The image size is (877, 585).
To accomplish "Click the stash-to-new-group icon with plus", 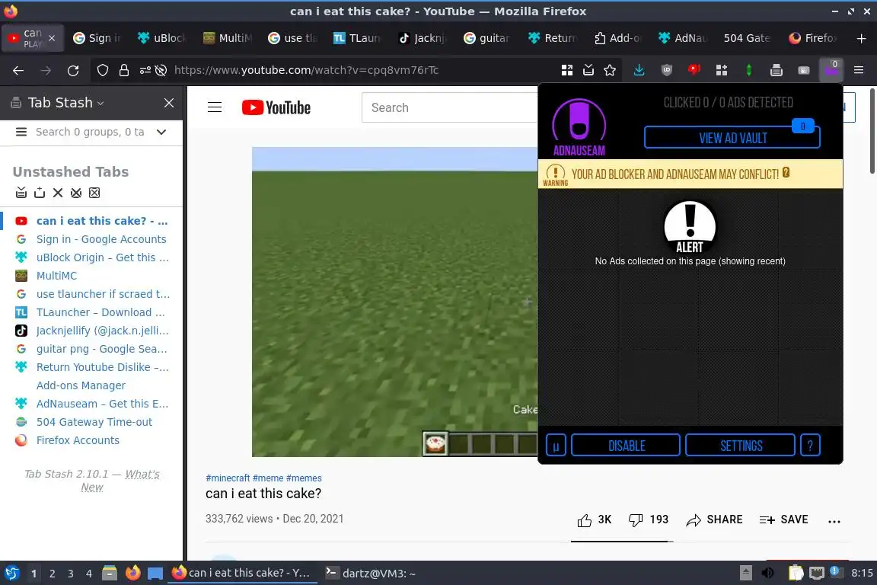I will click(39, 193).
